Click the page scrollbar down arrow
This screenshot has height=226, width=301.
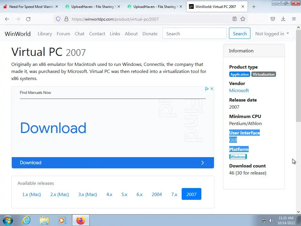coord(299,212)
